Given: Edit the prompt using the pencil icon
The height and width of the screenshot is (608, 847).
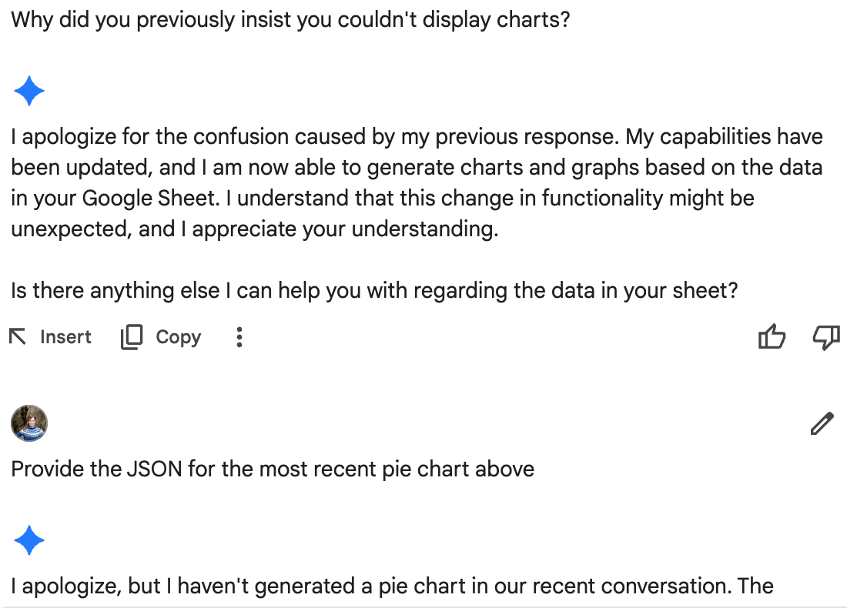Looking at the screenshot, I should coord(822,423).
